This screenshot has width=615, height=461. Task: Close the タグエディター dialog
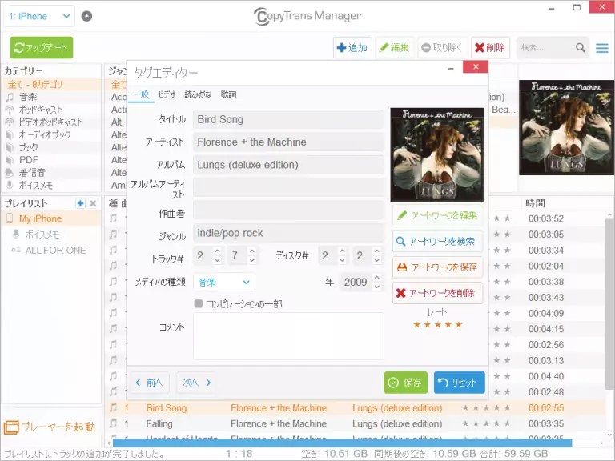click(x=476, y=66)
